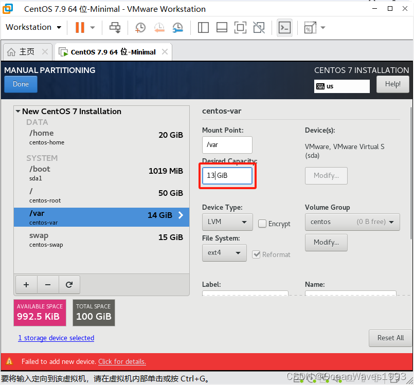Enter full screen mode
The width and height of the screenshot is (414, 385).
(x=240, y=27)
